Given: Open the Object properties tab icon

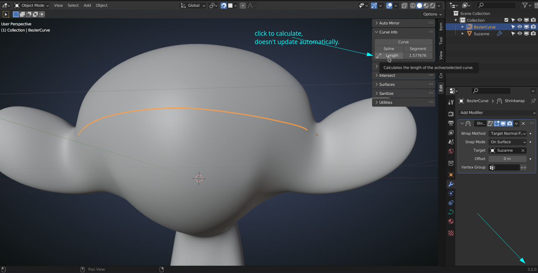Looking at the screenshot, I should coord(451,175).
